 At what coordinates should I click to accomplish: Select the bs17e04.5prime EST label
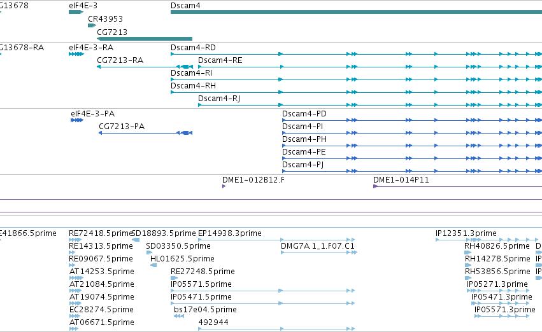tap(205, 310)
